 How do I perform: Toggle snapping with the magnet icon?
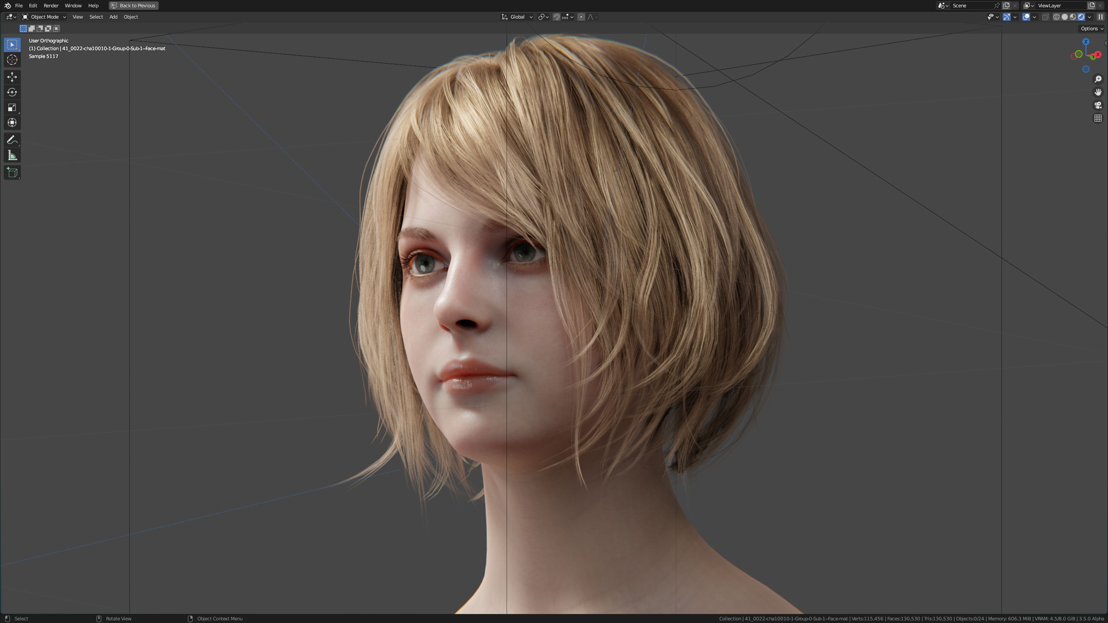coord(557,17)
